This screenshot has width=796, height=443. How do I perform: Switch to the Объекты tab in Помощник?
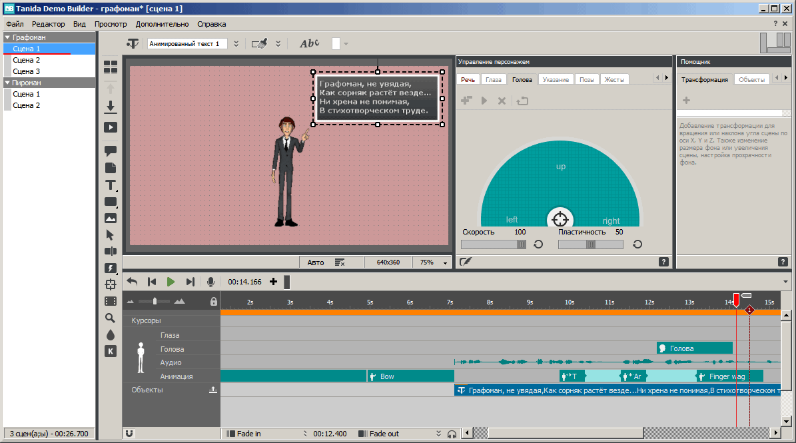pyautogui.click(x=751, y=80)
